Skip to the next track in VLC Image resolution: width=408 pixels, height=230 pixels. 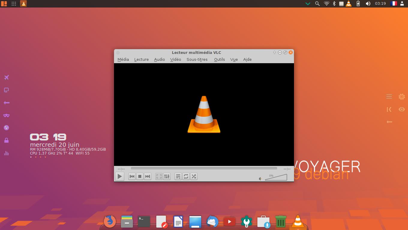[147, 176]
